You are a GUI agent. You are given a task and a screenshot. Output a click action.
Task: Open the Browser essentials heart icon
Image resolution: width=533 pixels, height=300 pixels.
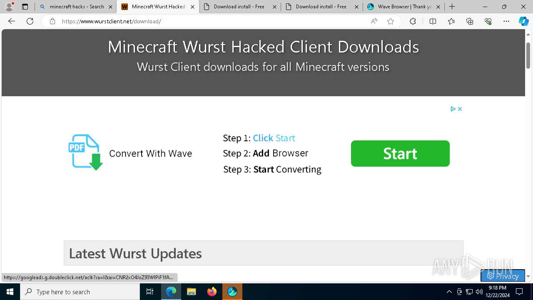(488, 21)
